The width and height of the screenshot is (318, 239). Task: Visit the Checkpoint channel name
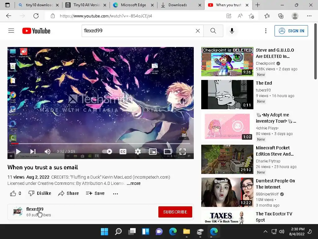point(265,63)
